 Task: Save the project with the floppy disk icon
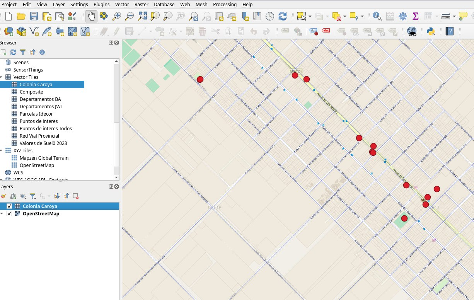[34, 16]
